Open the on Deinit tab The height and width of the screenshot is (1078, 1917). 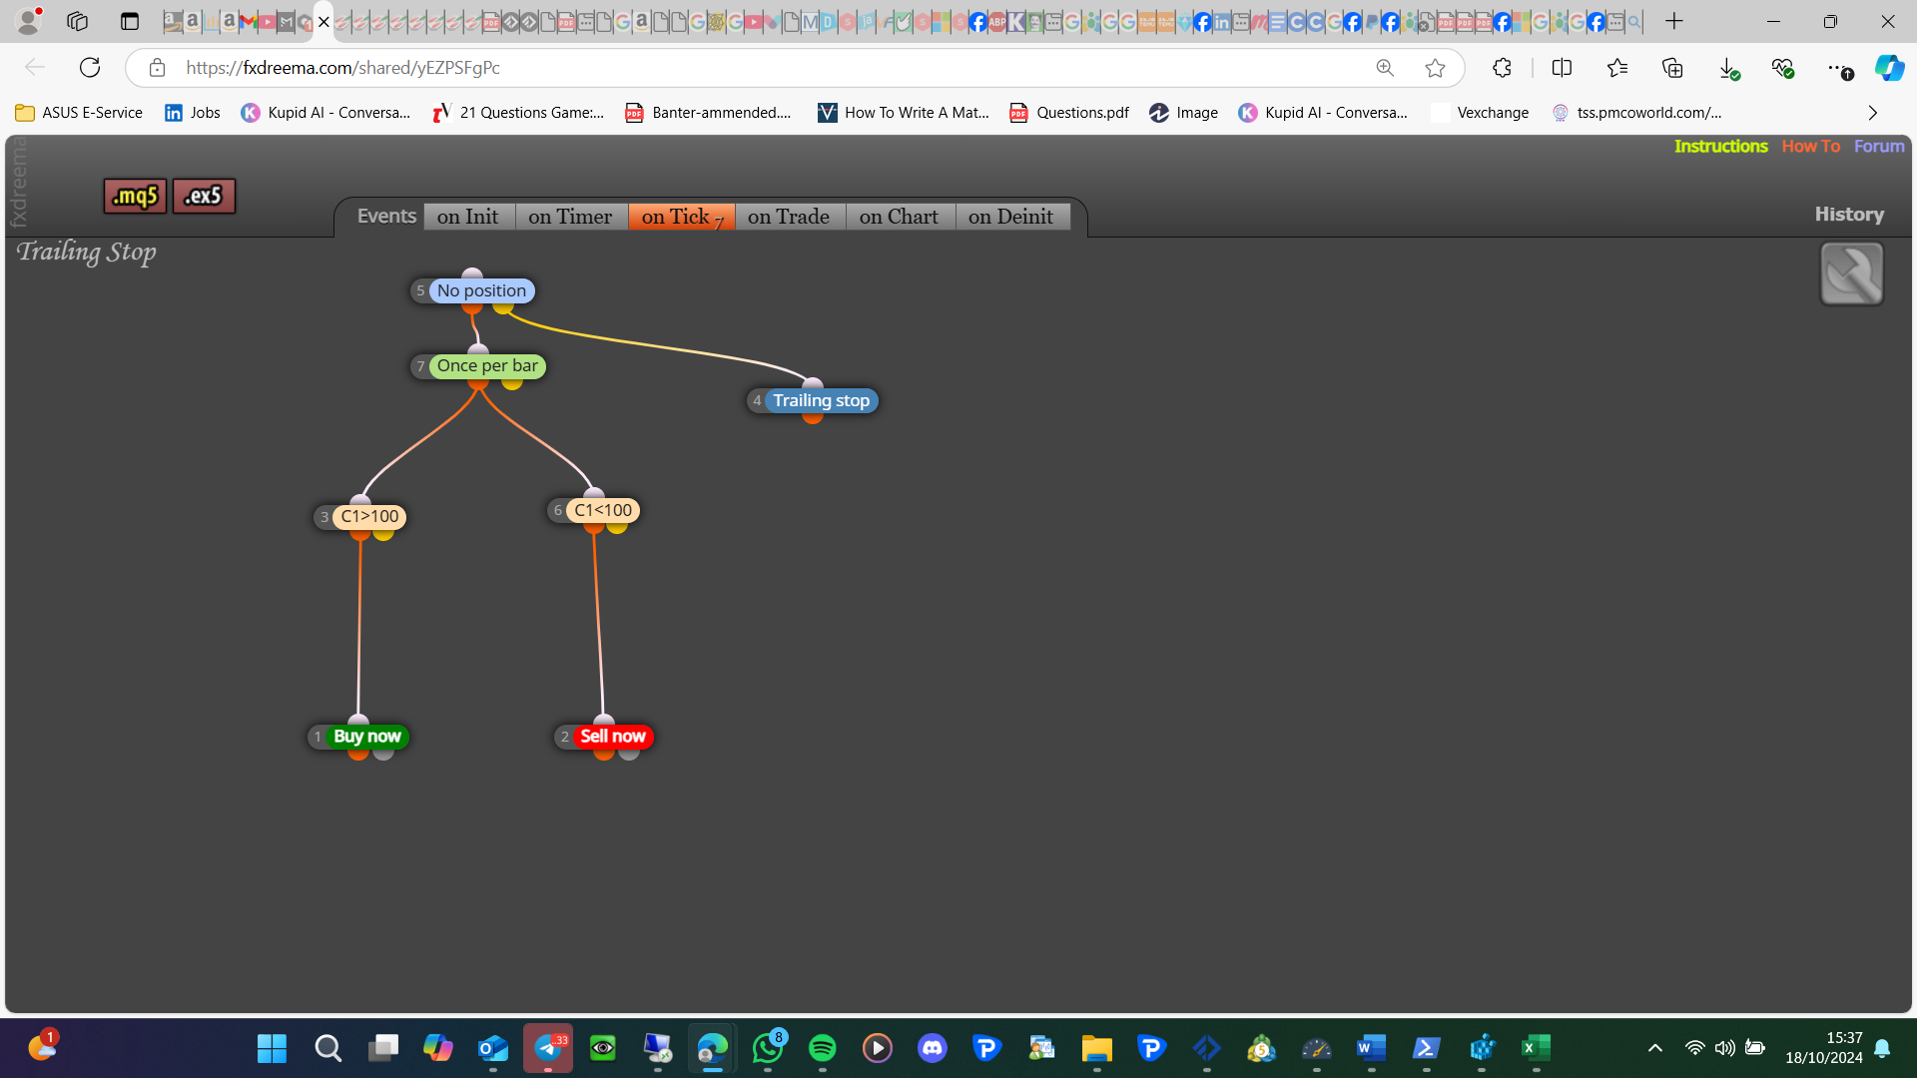1011,217
